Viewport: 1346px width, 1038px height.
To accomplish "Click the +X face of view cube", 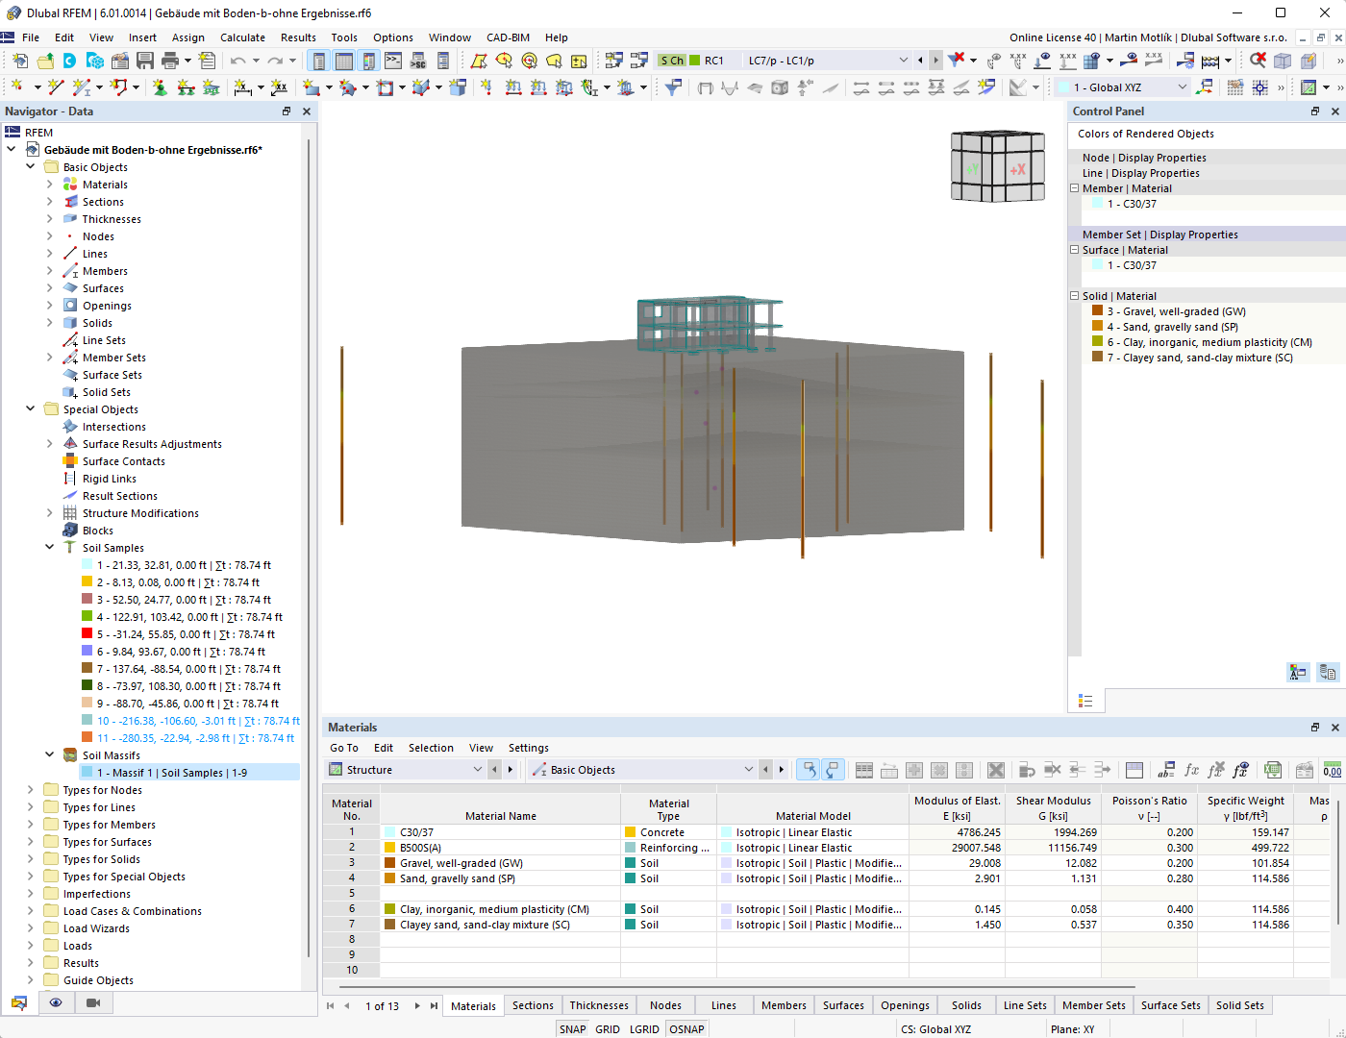I will coord(1017,170).
